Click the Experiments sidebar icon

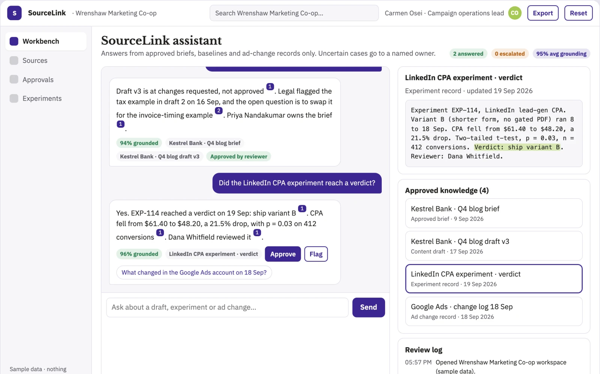tap(14, 98)
